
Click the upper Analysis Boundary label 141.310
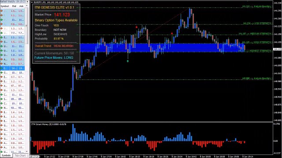coord(257,6)
